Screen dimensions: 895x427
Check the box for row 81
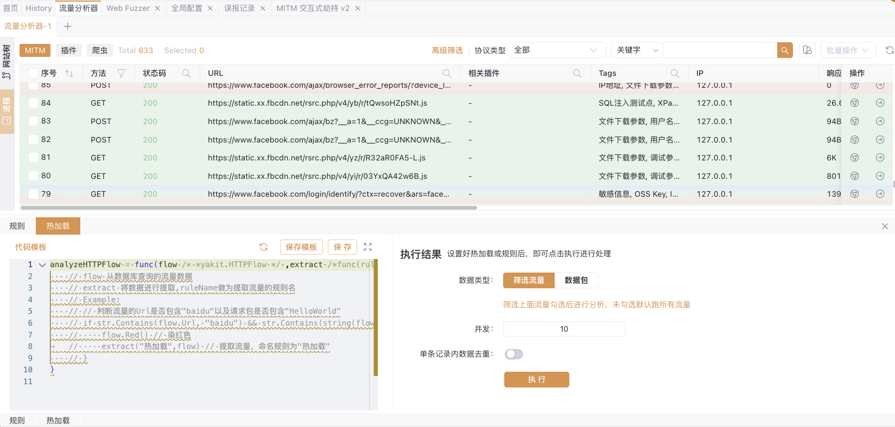[34, 158]
